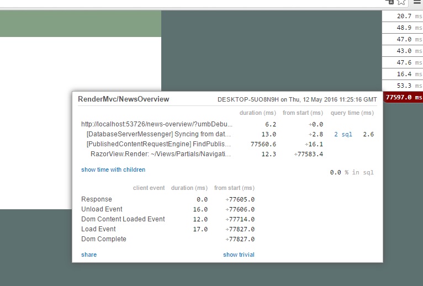The image size is (423, 286).
Task: Expand the 47.6 ms timing entry
Action: (x=404, y=62)
